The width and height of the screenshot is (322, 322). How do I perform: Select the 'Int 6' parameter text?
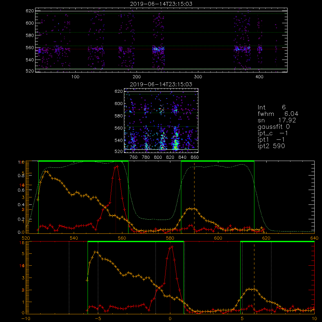pyautogui.click(x=271, y=107)
